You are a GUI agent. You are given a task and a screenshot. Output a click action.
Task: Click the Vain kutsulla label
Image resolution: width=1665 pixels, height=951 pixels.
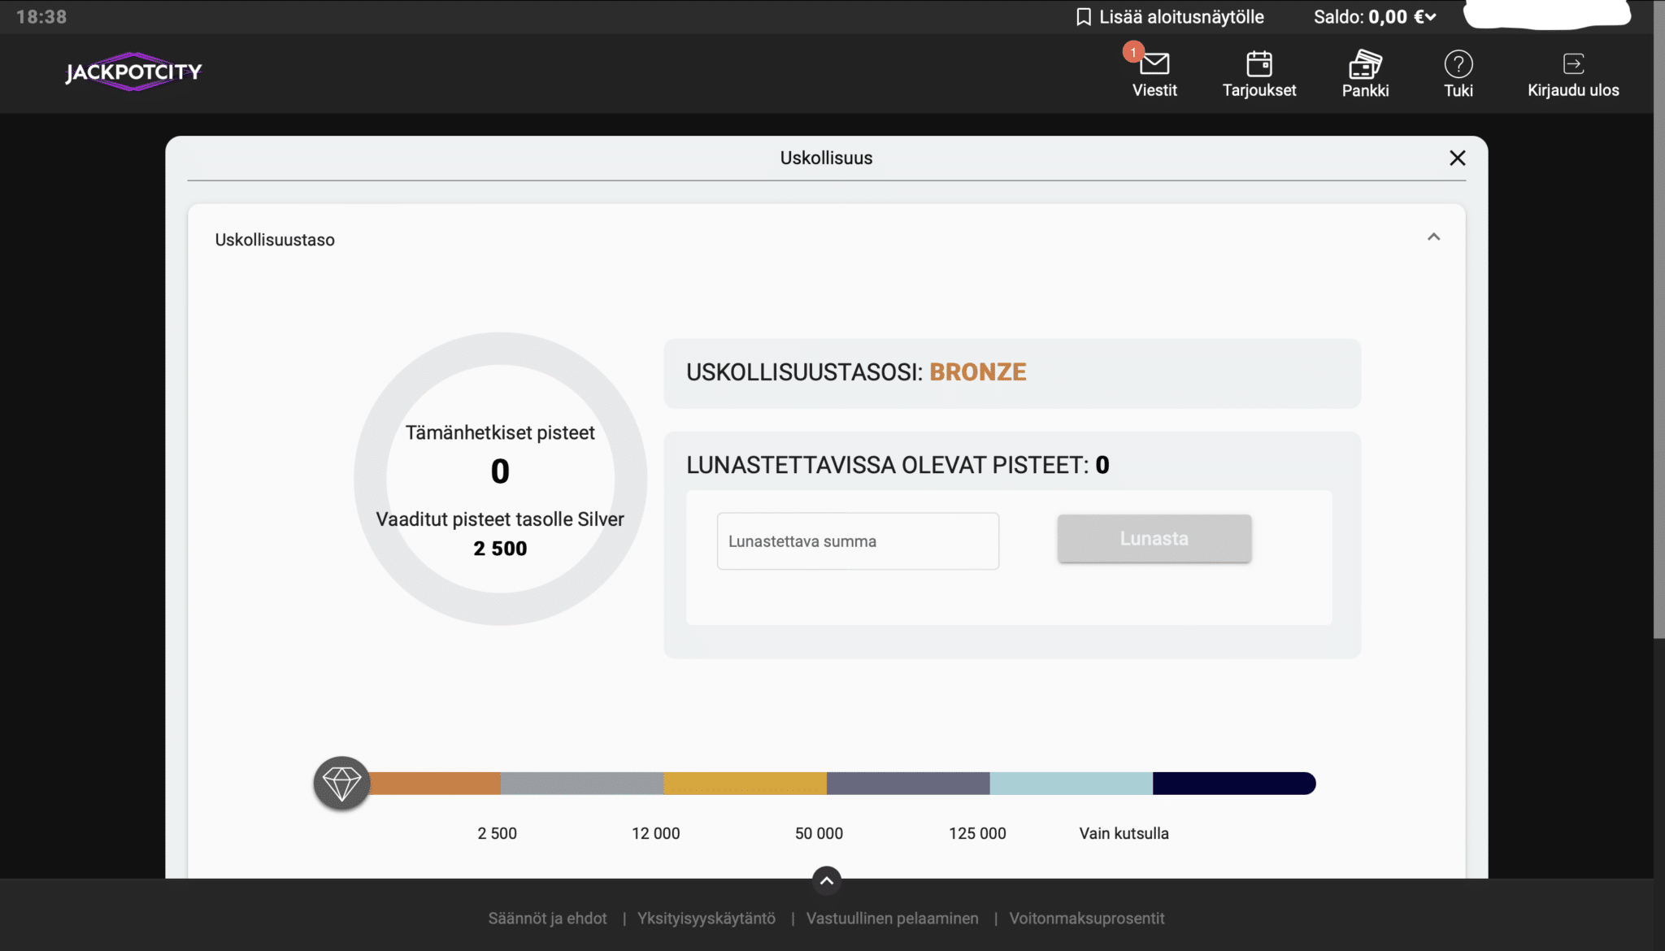1124,833
